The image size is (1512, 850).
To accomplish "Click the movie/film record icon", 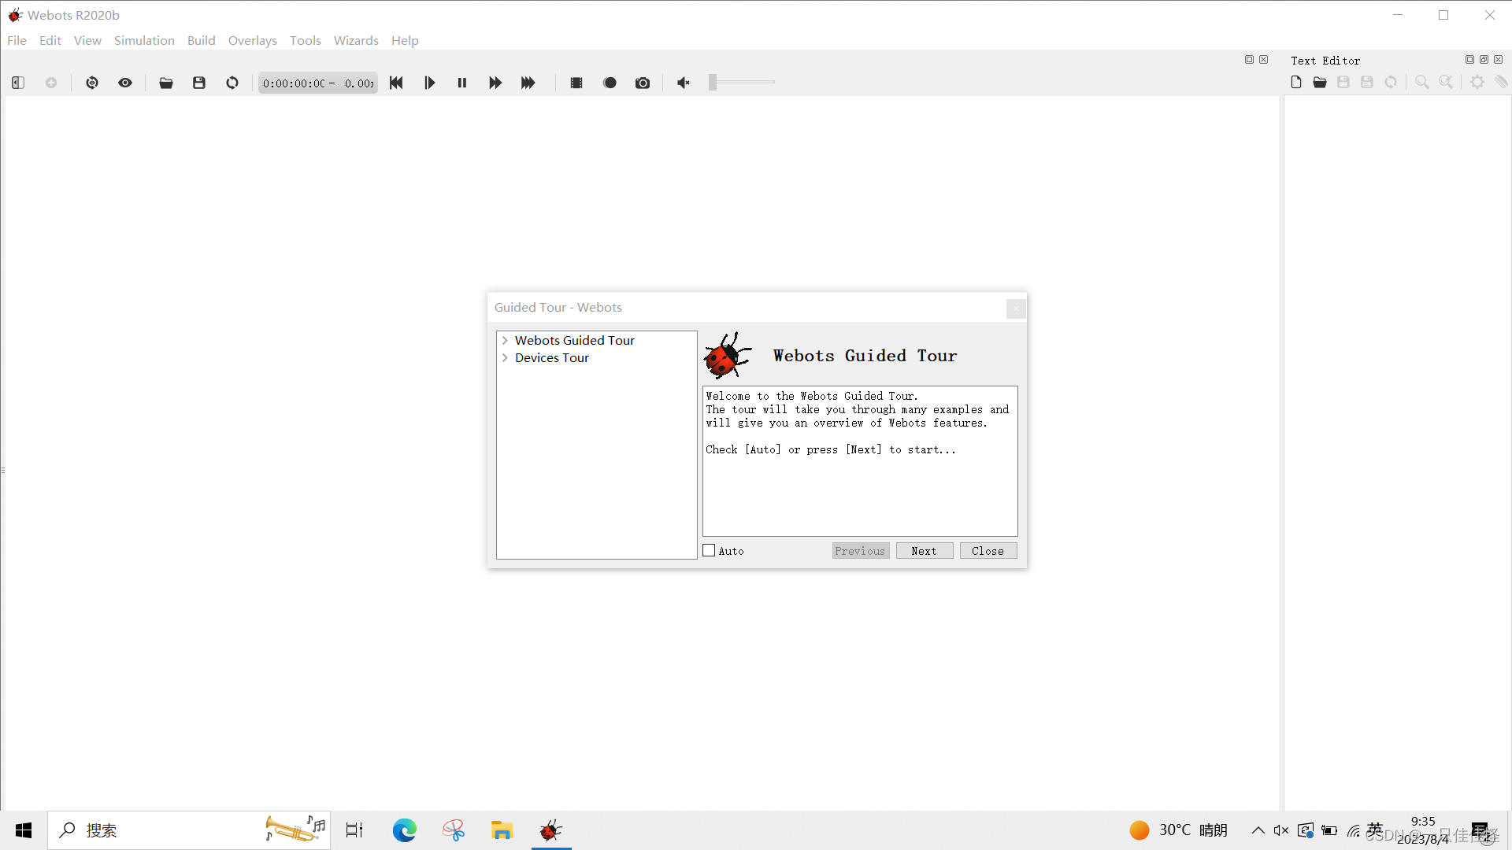I will click(x=576, y=82).
